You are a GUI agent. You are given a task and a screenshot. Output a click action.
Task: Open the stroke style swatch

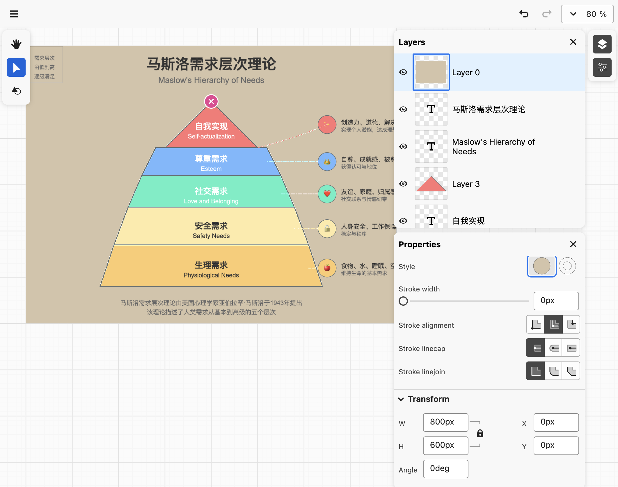coord(567,266)
